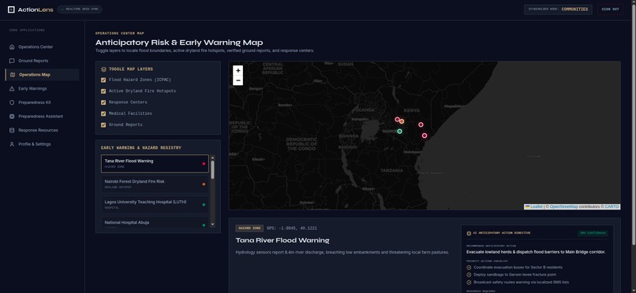Click the Operations Center home icon
Image resolution: width=636 pixels, height=293 pixels.
pos(12,47)
